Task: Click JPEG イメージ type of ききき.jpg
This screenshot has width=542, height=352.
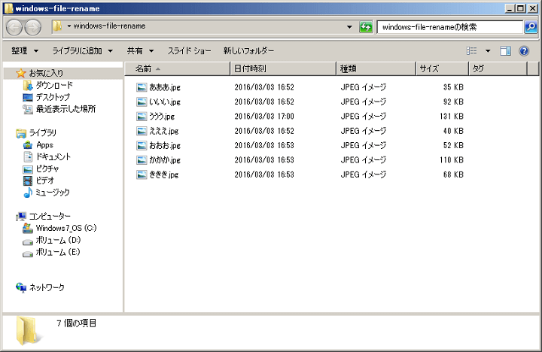Action: tap(364, 174)
